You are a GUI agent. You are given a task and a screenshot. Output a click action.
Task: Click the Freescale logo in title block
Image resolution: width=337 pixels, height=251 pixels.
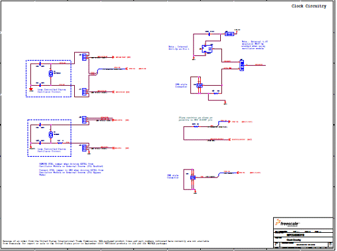click(287, 223)
